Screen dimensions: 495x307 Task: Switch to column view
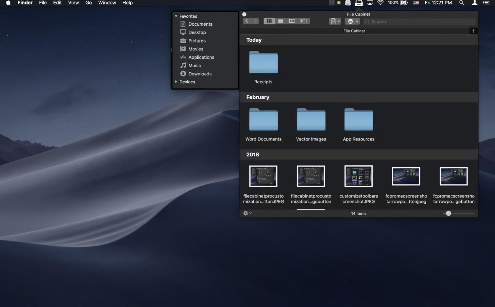[292, 21]
